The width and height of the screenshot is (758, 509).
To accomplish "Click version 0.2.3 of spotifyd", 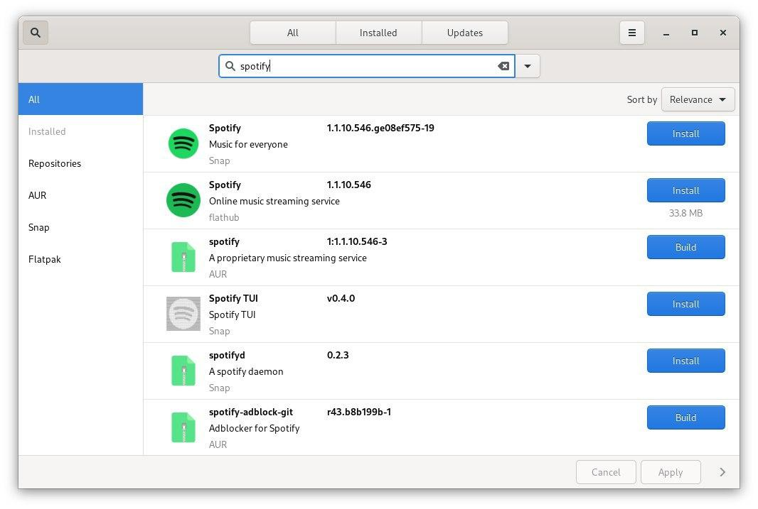I will [338, 355].
